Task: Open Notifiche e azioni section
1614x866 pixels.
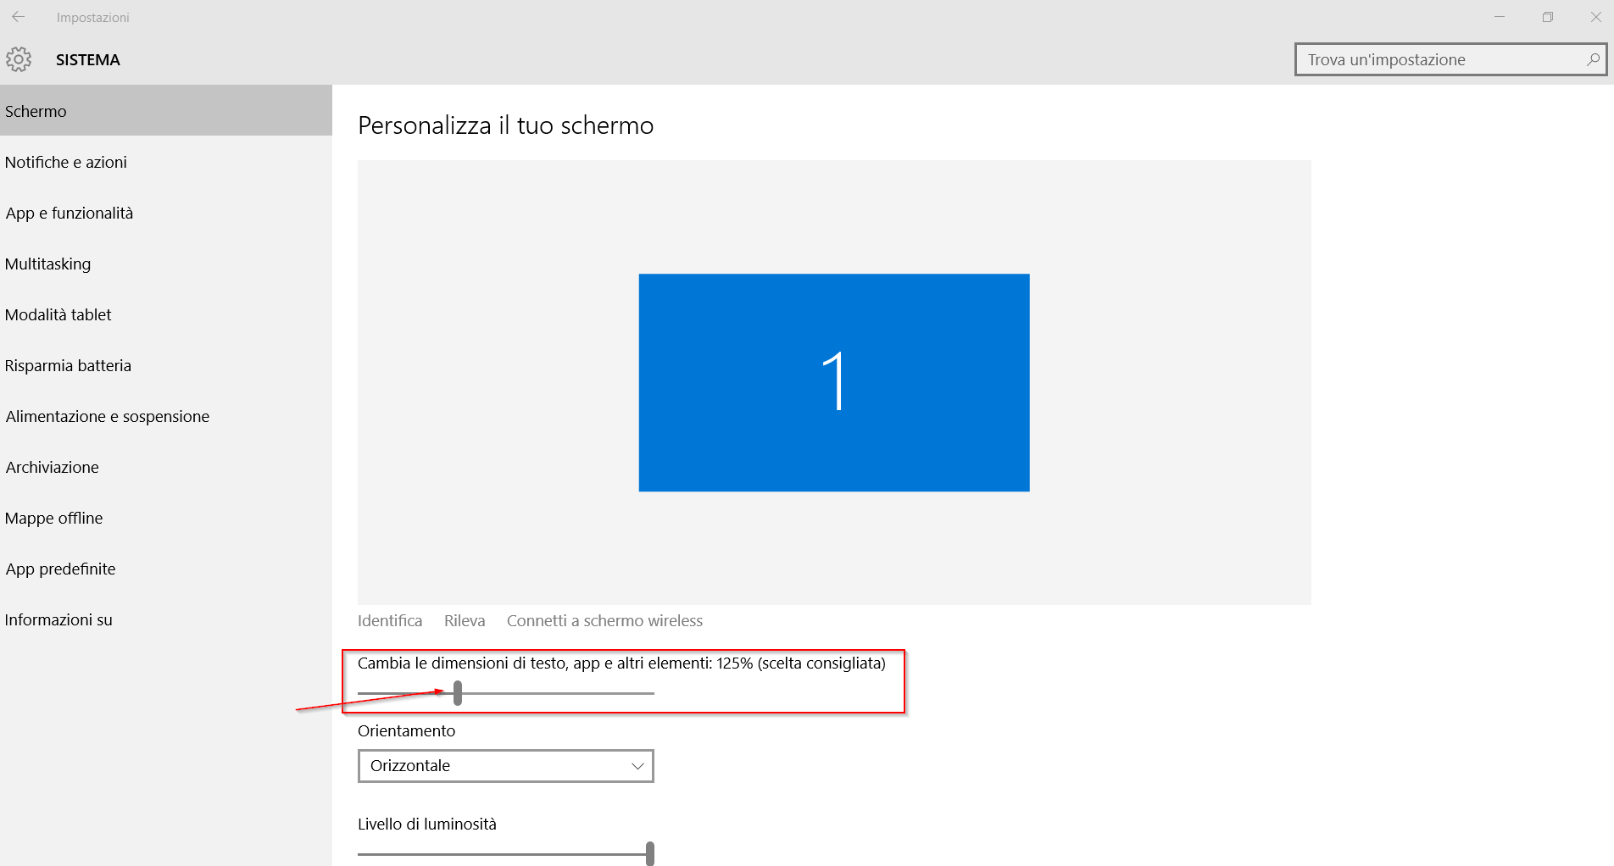Action: pyautogui.click(x=166, y=162)
